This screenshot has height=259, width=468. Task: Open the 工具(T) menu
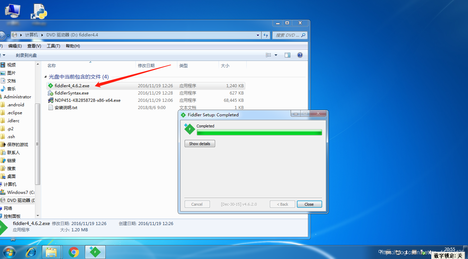(x=53, y=46)
